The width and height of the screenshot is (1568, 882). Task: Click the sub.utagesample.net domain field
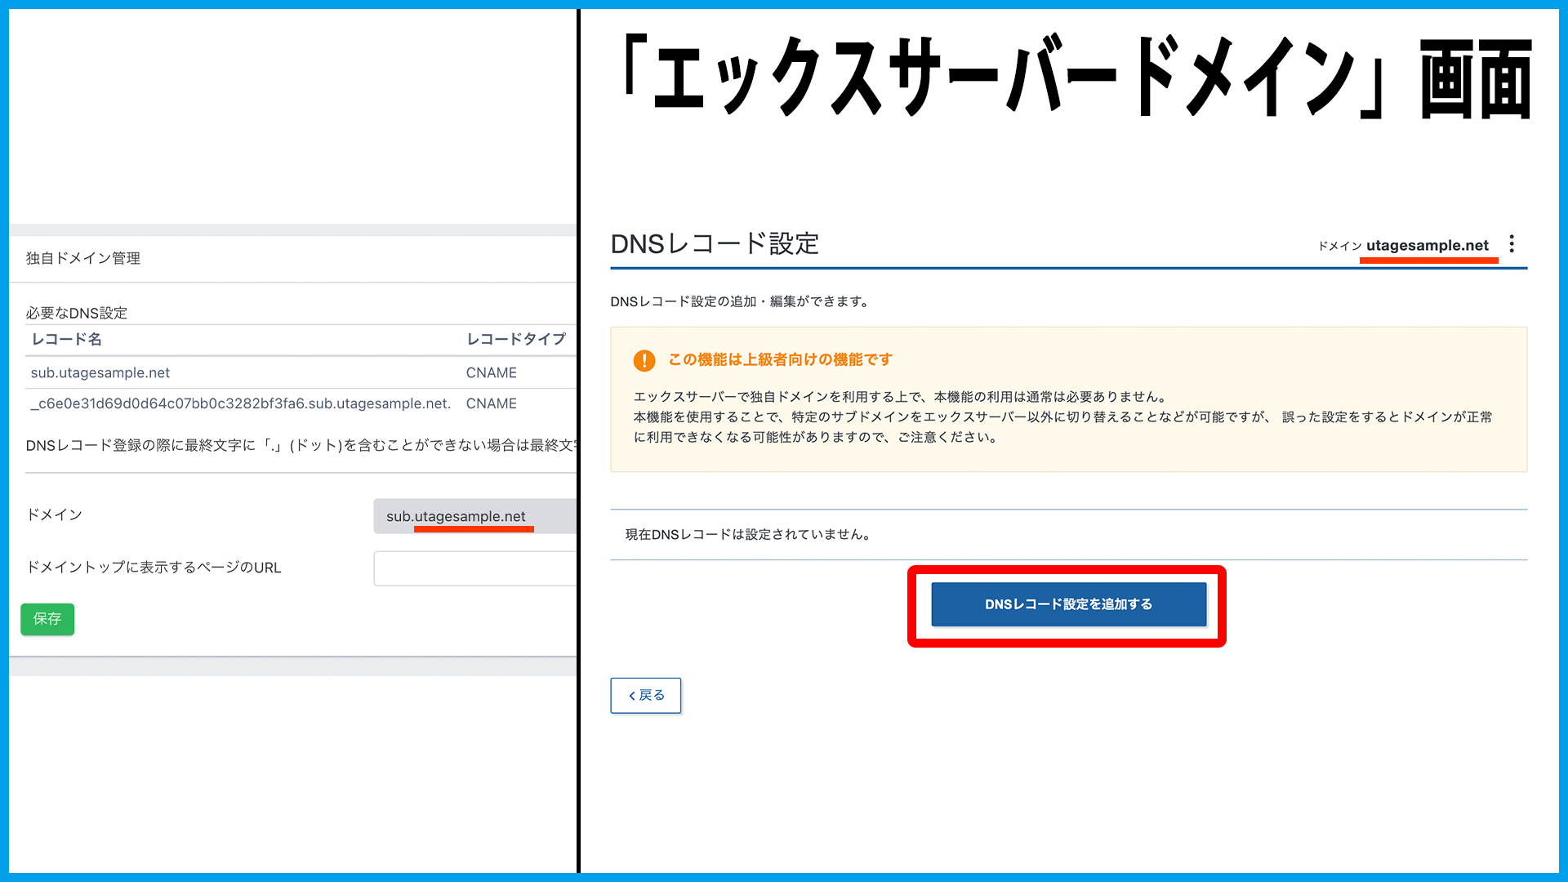tap(474, 516)
